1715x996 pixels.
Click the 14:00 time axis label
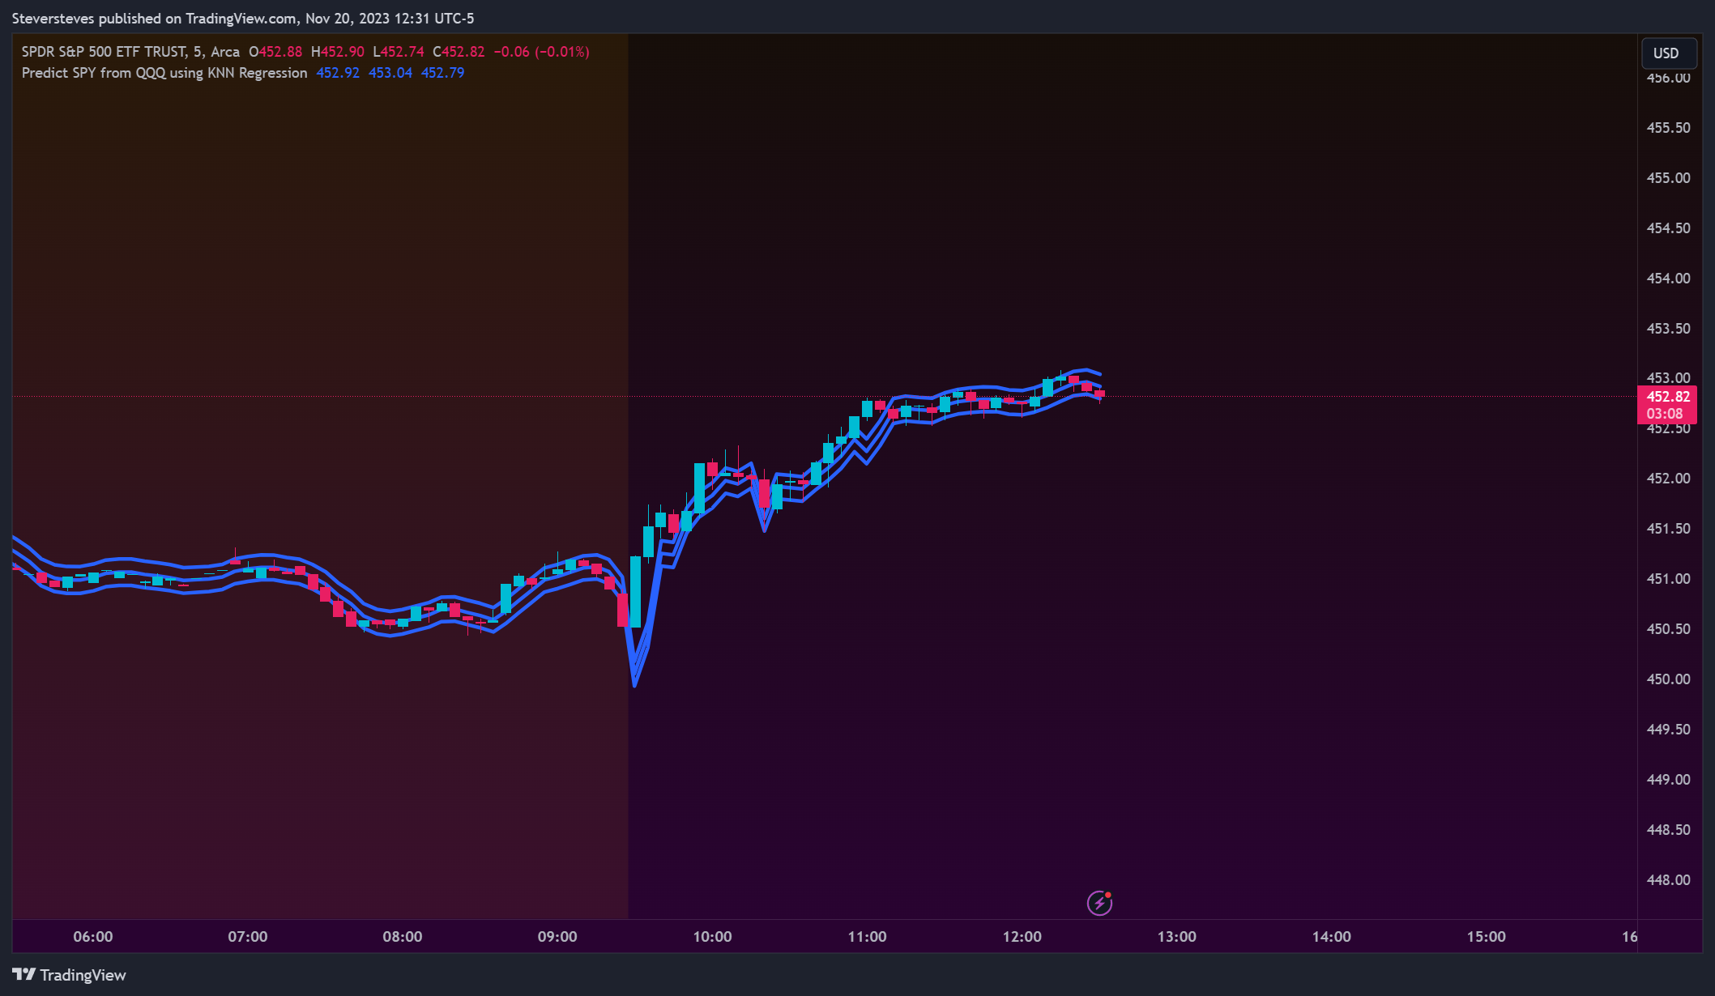tap(1331, 937)
